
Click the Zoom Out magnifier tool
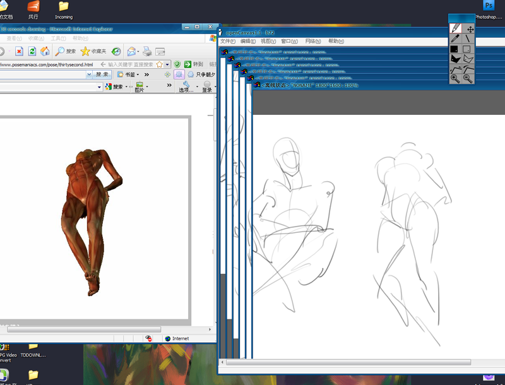[x=468, y=79]
